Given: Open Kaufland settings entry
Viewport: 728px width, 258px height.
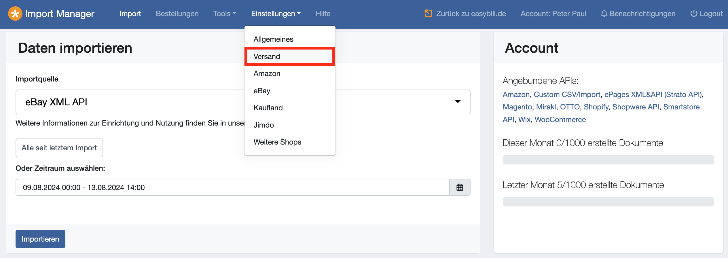Looking at the screenshot, I should (x=268, y=108).
